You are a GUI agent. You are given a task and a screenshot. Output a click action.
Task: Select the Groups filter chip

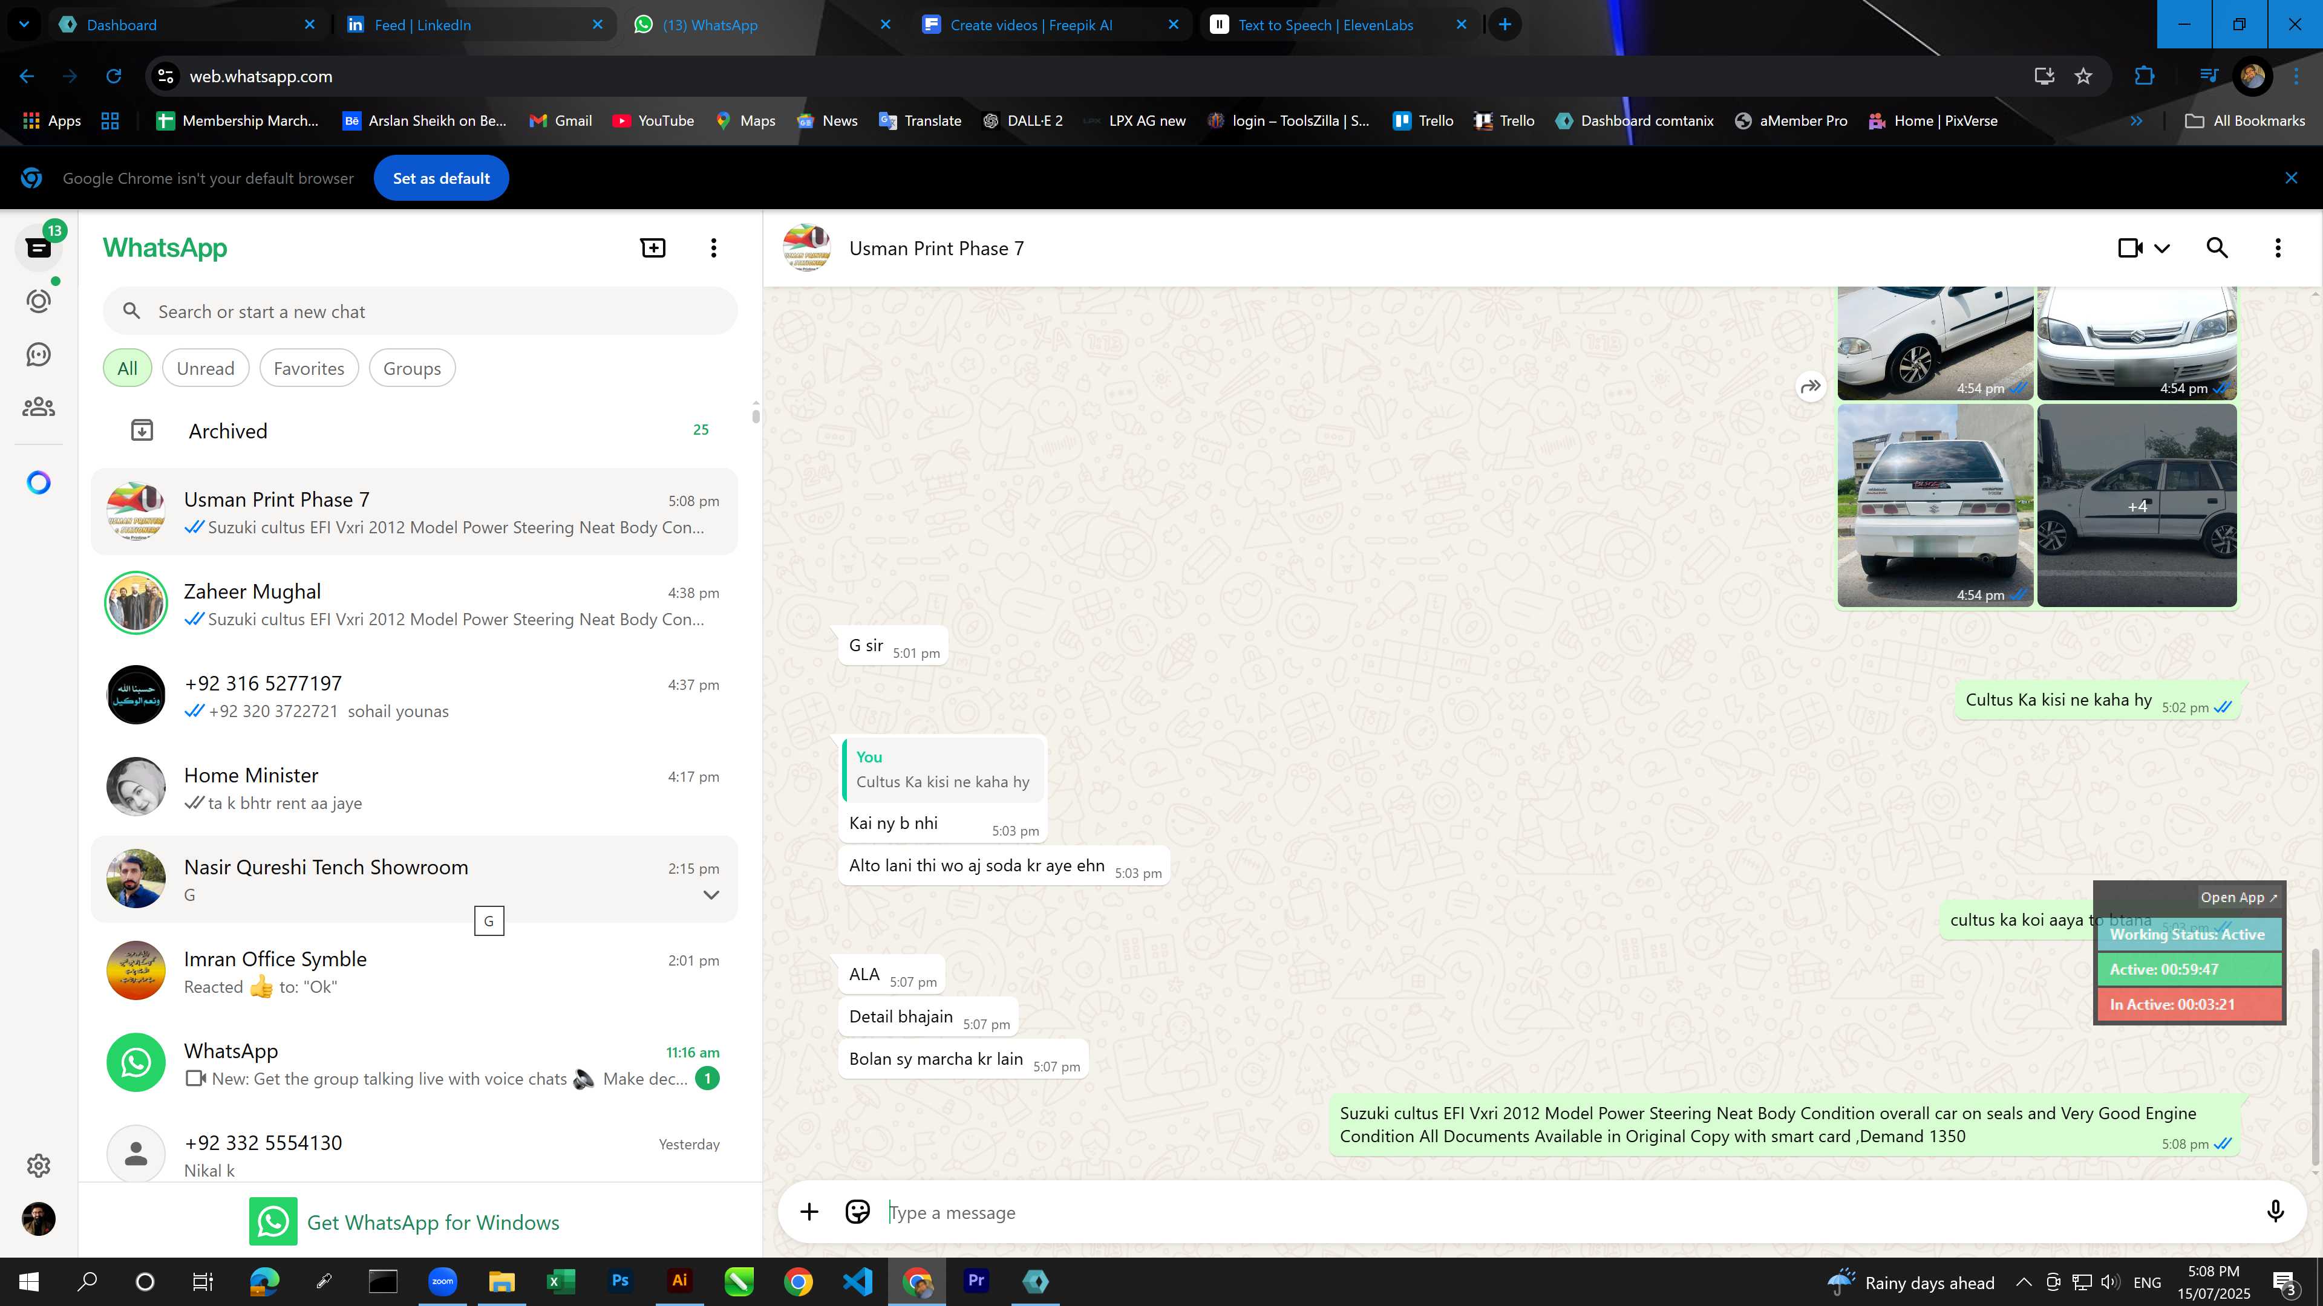[x=412, y=368]
